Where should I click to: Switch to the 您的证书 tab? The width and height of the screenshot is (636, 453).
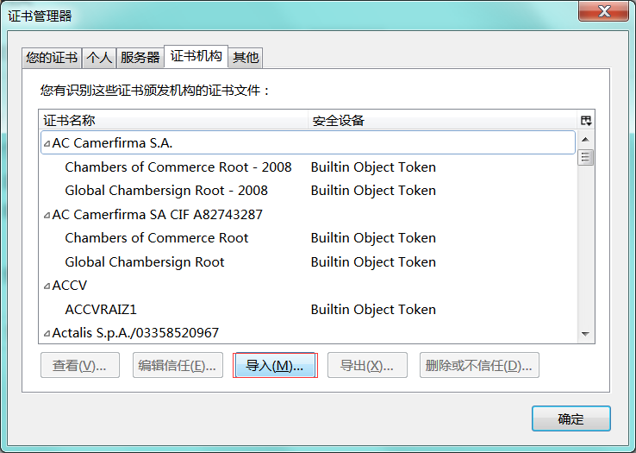52,57
